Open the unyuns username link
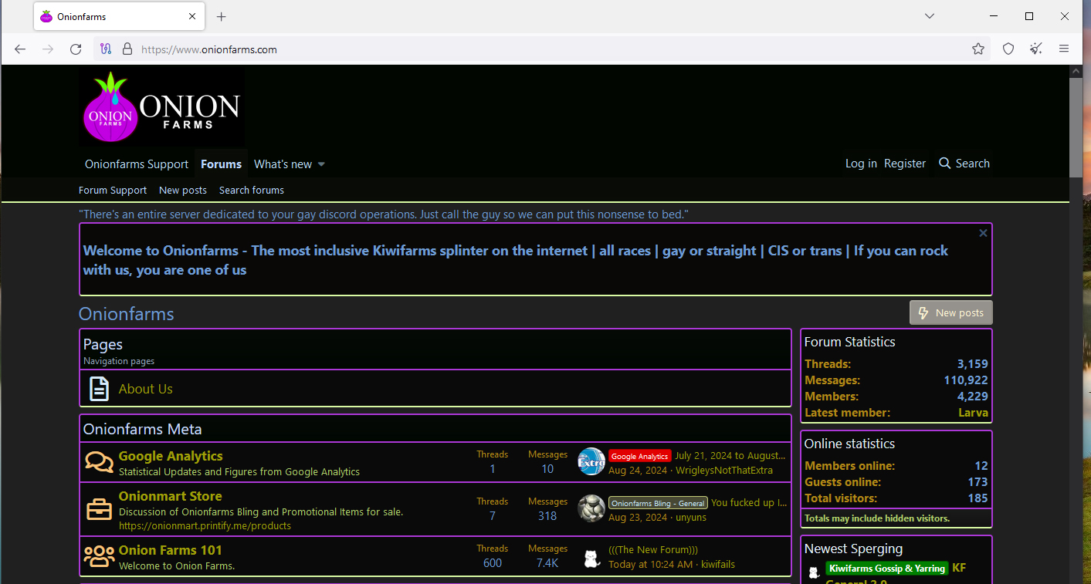This screenshot has height=584, width=1091. 691,518
